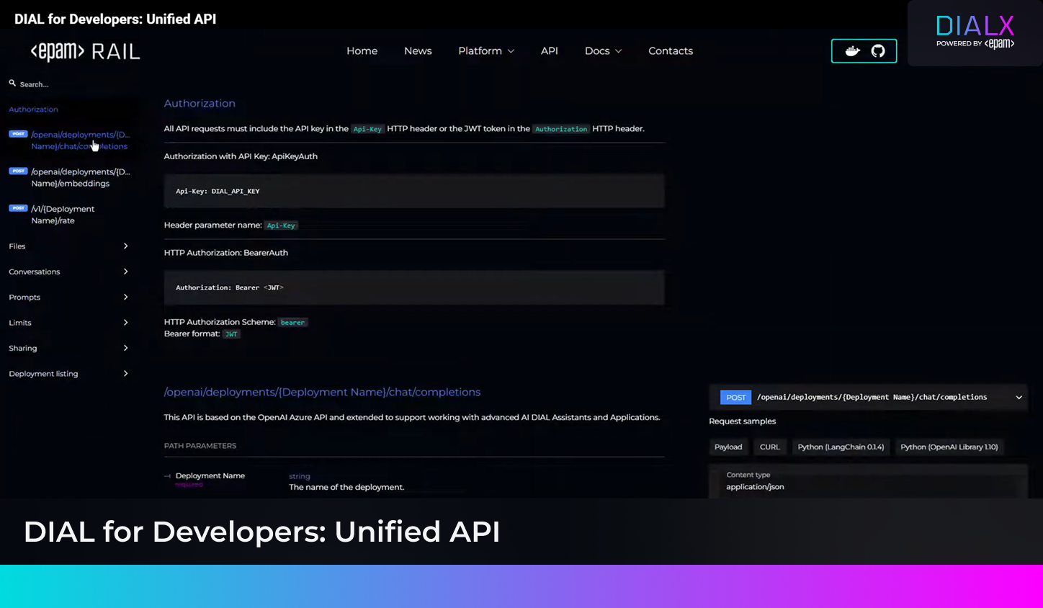This screenshot has width=1043, height=608.
Task: Click the DIALX logo in the corner
Action: click(975, 32)
